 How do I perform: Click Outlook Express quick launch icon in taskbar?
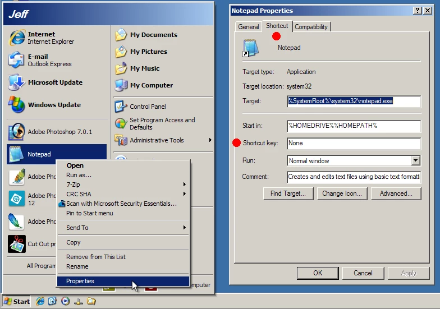[53, 301]
